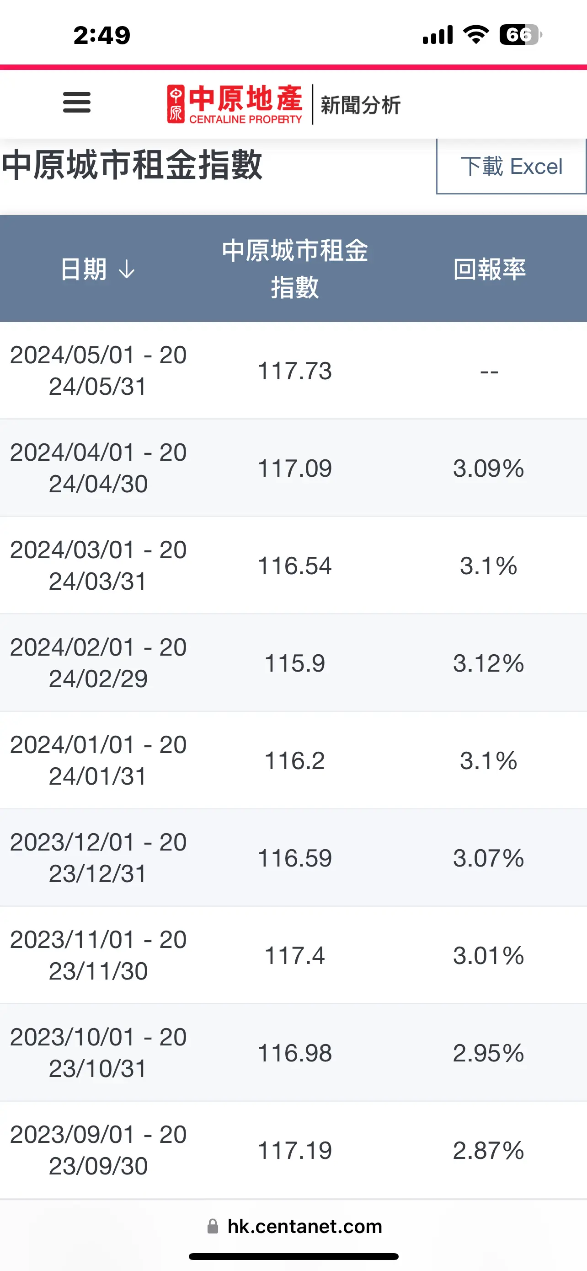The height and width of the screenshot is (1271, 587).
Task: Select the 回報率 column header
Action: pos(490,269)
